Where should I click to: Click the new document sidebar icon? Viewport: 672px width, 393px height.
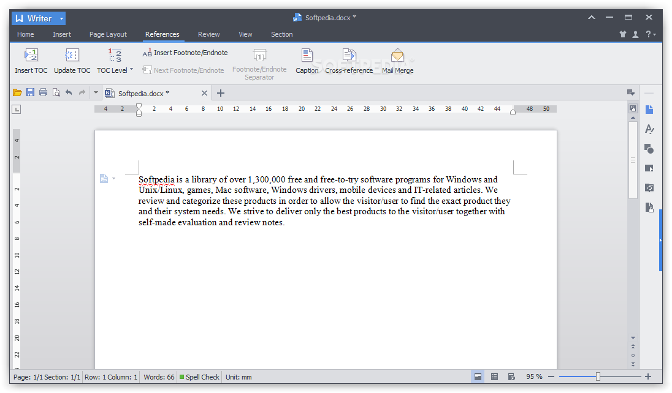point(649,110)
